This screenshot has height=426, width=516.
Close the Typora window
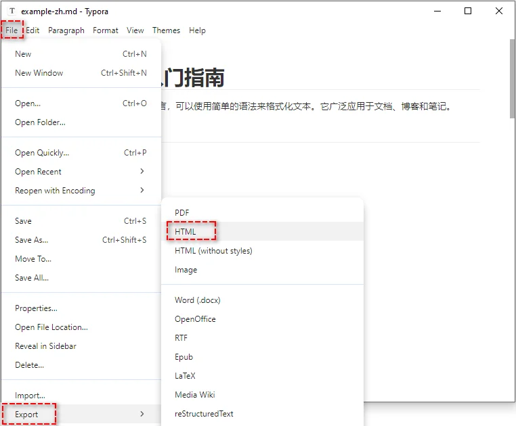point(499,11)
